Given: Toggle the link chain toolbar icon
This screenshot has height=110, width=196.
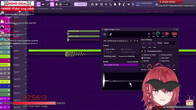Looking at the screenshot, I should point(52,4).
